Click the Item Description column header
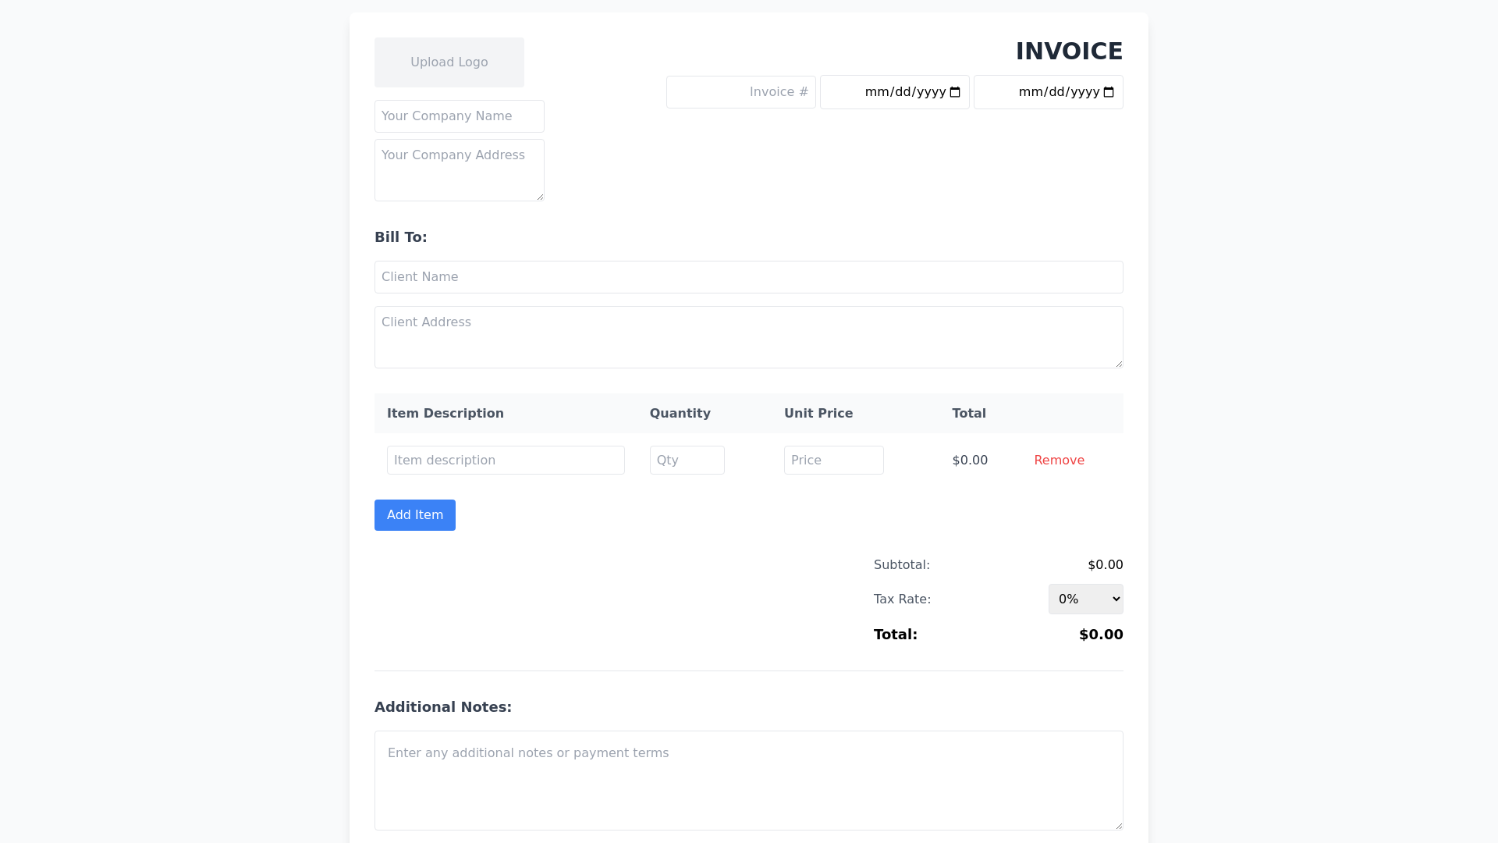 [445, 414]
